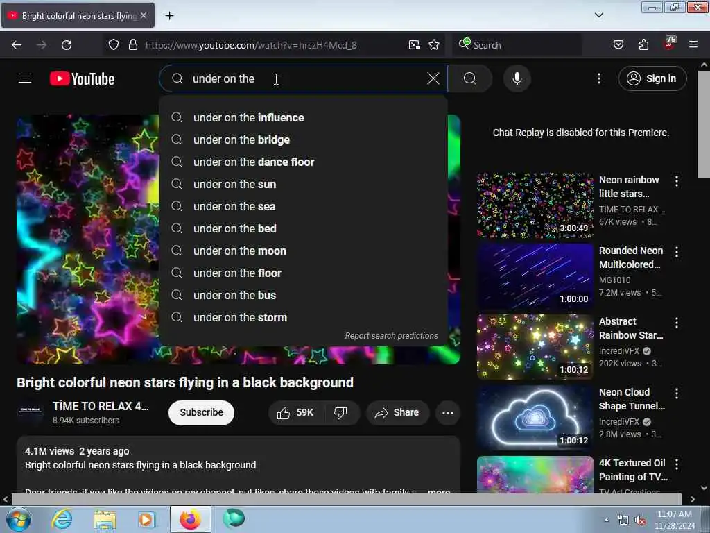Image resolution: width=710 pixels, height=533 pixels.
Task: Open options for Neon rainbow little stars video
Action: 677,181
